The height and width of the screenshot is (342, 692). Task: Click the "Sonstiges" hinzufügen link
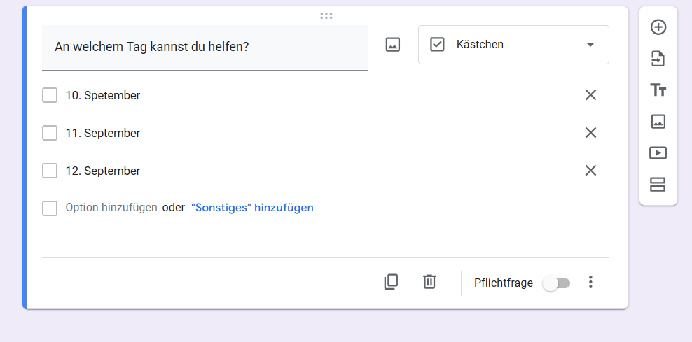tap(252, 208)
